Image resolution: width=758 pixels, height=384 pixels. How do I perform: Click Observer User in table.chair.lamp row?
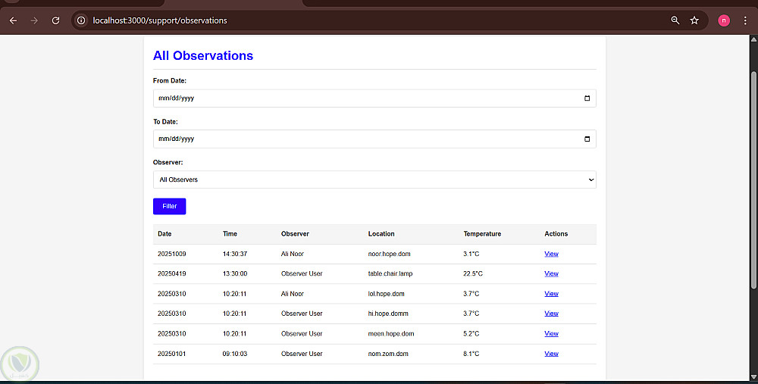tap(302, 274)
